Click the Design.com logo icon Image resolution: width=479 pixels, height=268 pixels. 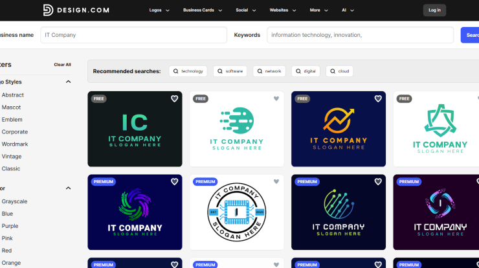pyautogui.click(x=48, y=10)
